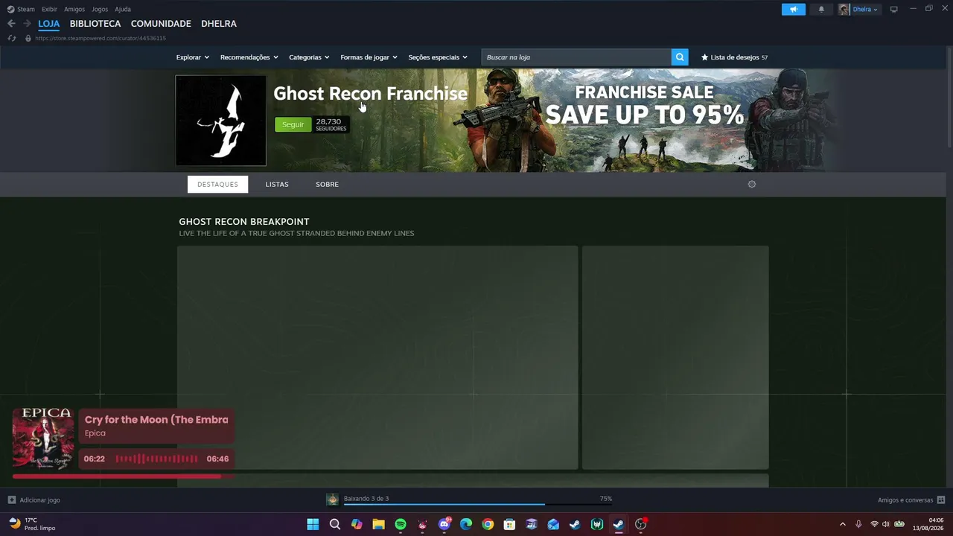Open the Windows Start menu
Image resolution: width=953 pixels, height=536 pixels.
pos(313,524)
